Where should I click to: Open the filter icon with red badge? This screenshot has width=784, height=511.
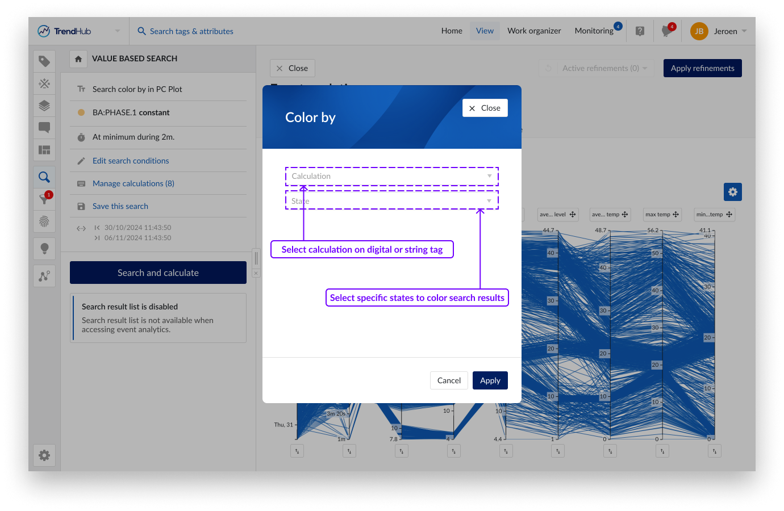coord(44,199)
